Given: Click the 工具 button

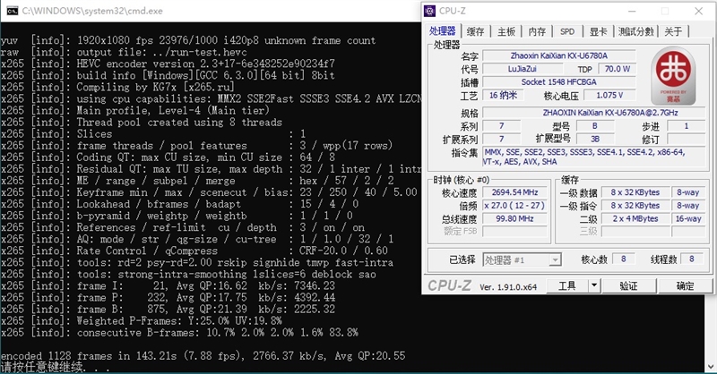Looking at the screenshot, I should coord(568,286).
